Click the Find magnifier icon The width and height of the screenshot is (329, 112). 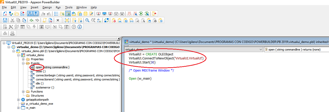coord(87,20)
